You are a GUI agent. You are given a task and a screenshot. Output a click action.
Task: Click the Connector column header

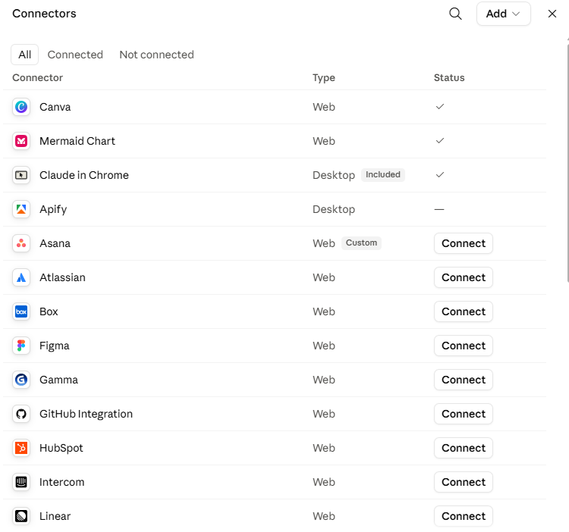click(37, 77)
